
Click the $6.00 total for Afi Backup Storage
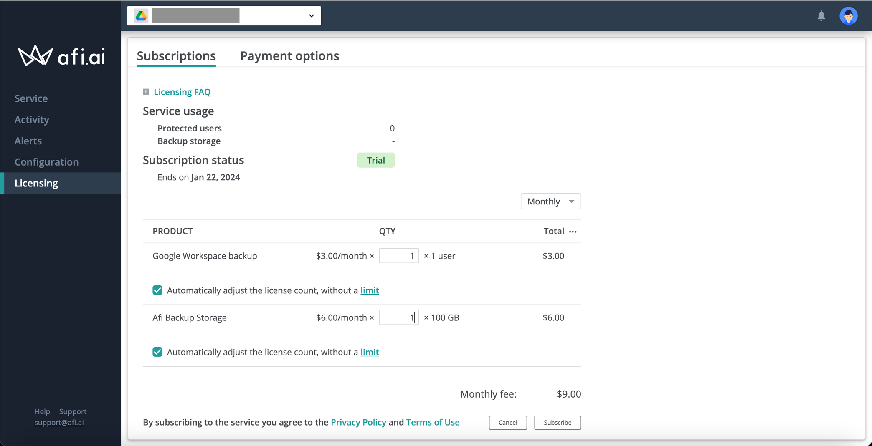(553, 317)
